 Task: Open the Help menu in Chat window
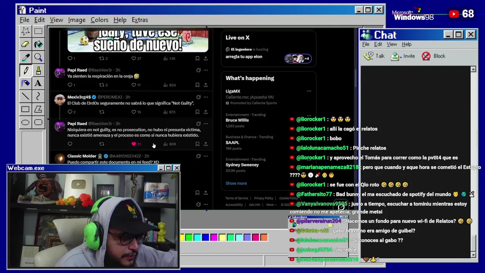coord(407,44)
